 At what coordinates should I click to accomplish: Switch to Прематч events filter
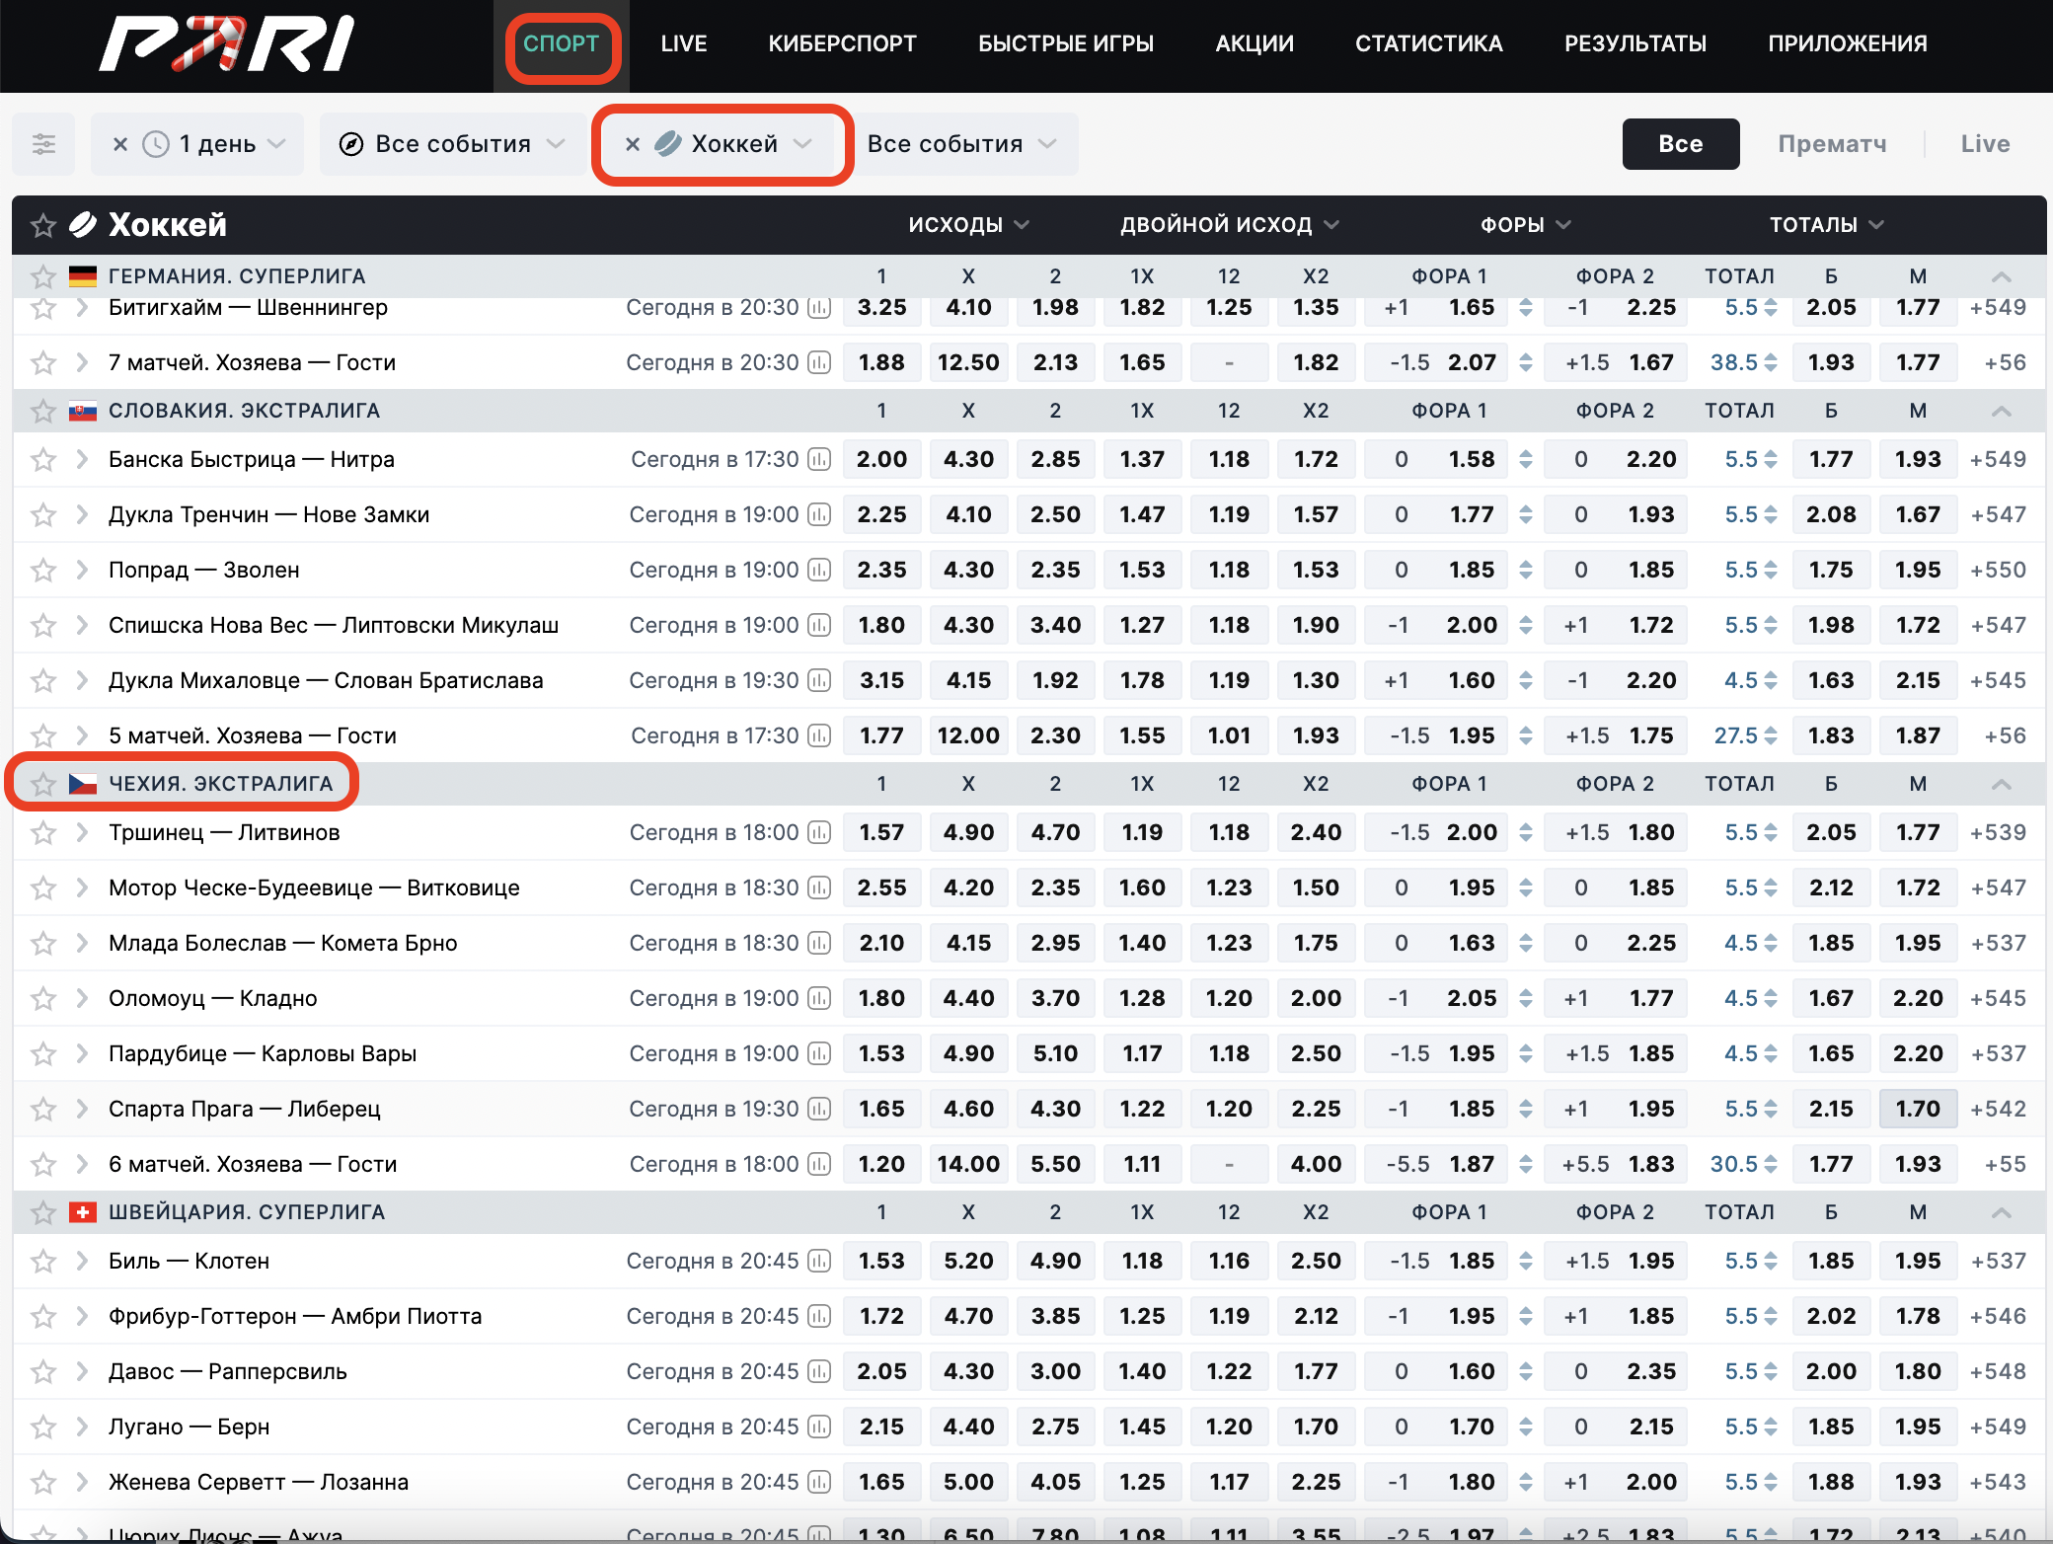coord(1832,144)
